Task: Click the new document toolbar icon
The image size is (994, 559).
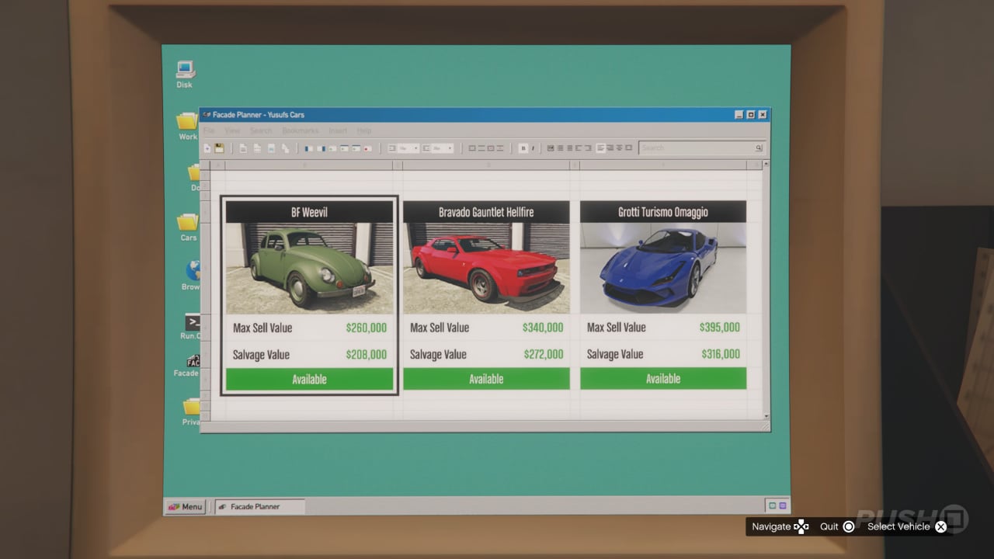Action: point(207,148)
